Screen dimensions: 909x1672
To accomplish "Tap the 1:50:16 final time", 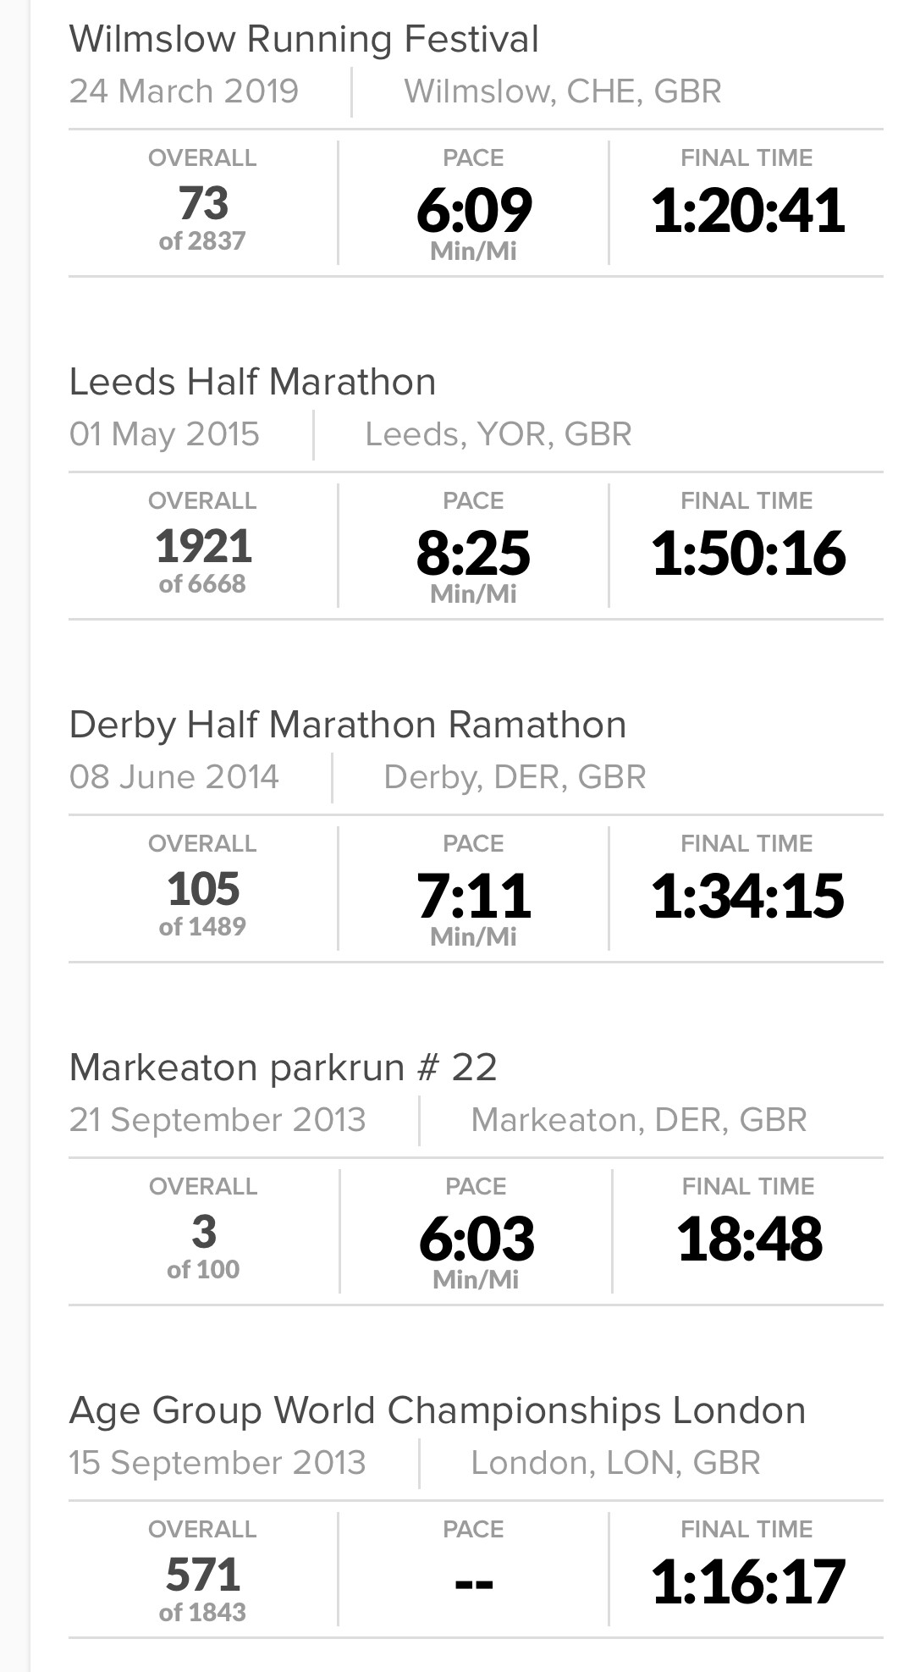I will pos(747,553).
